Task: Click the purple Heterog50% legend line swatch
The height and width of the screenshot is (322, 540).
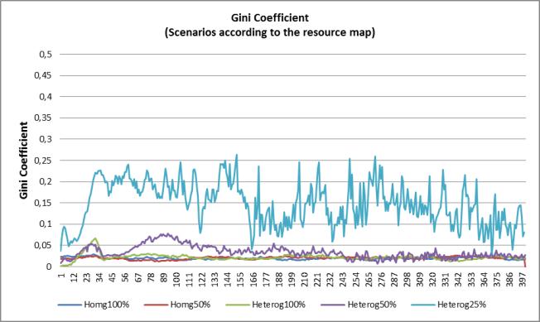Action: click(x=332, y=305)
